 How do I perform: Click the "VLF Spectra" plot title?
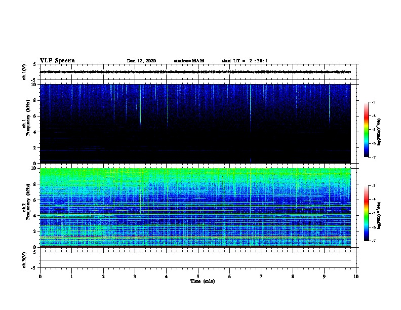point(57,61)
